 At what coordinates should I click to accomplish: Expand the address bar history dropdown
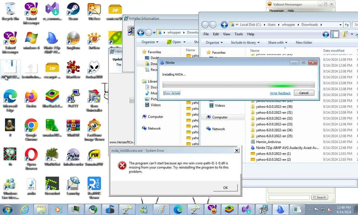click(x=340, y=25)
